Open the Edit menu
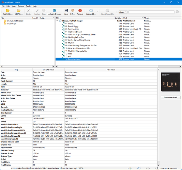 coord(8,6)
